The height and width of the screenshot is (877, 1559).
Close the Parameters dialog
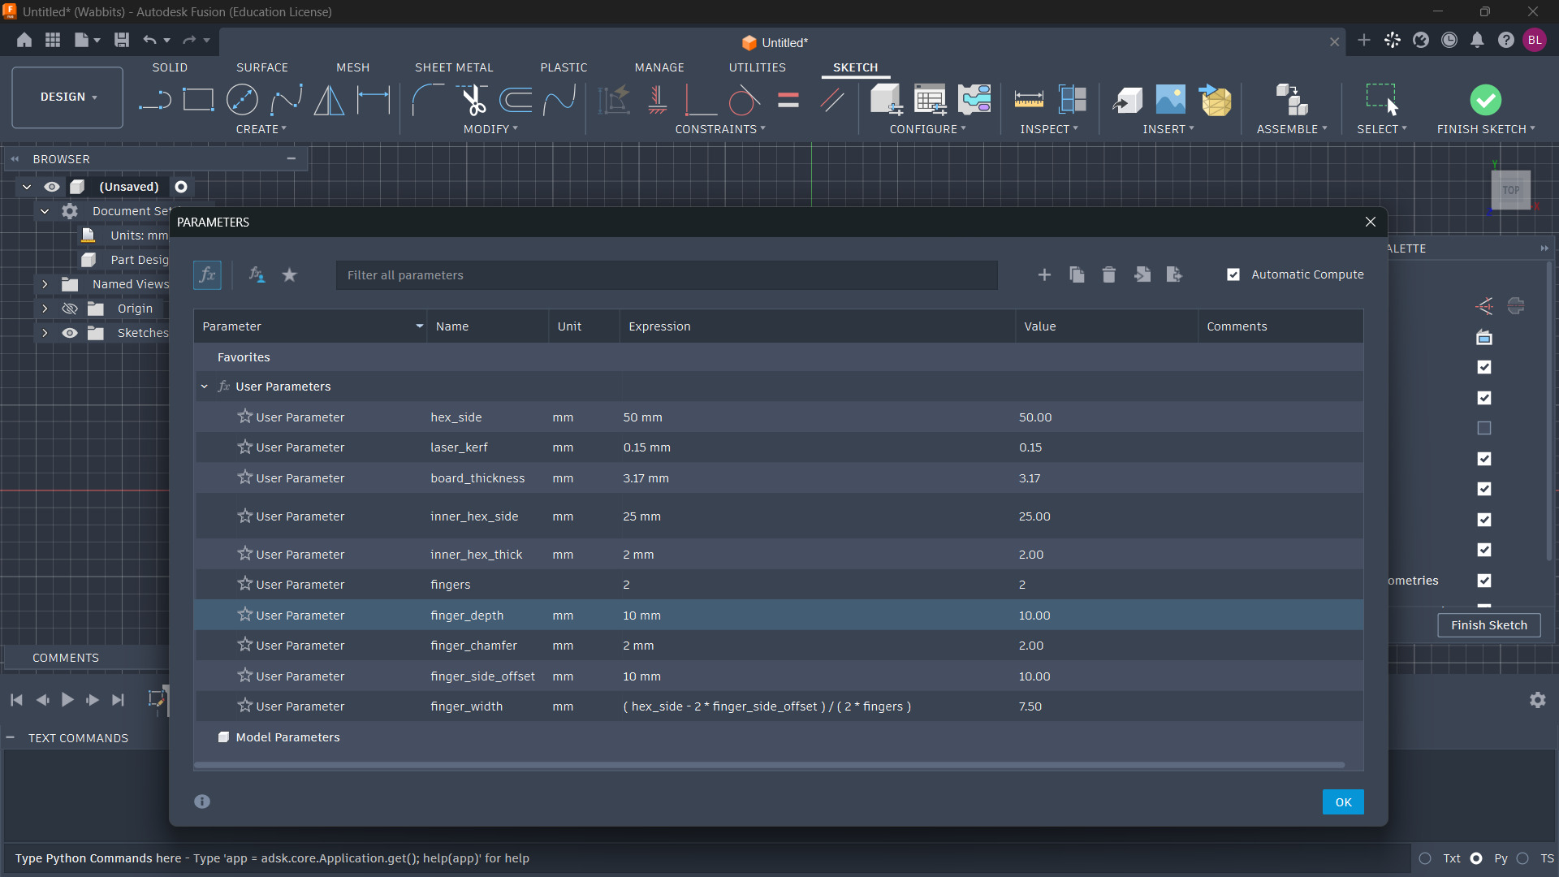tap(1371, 222)
